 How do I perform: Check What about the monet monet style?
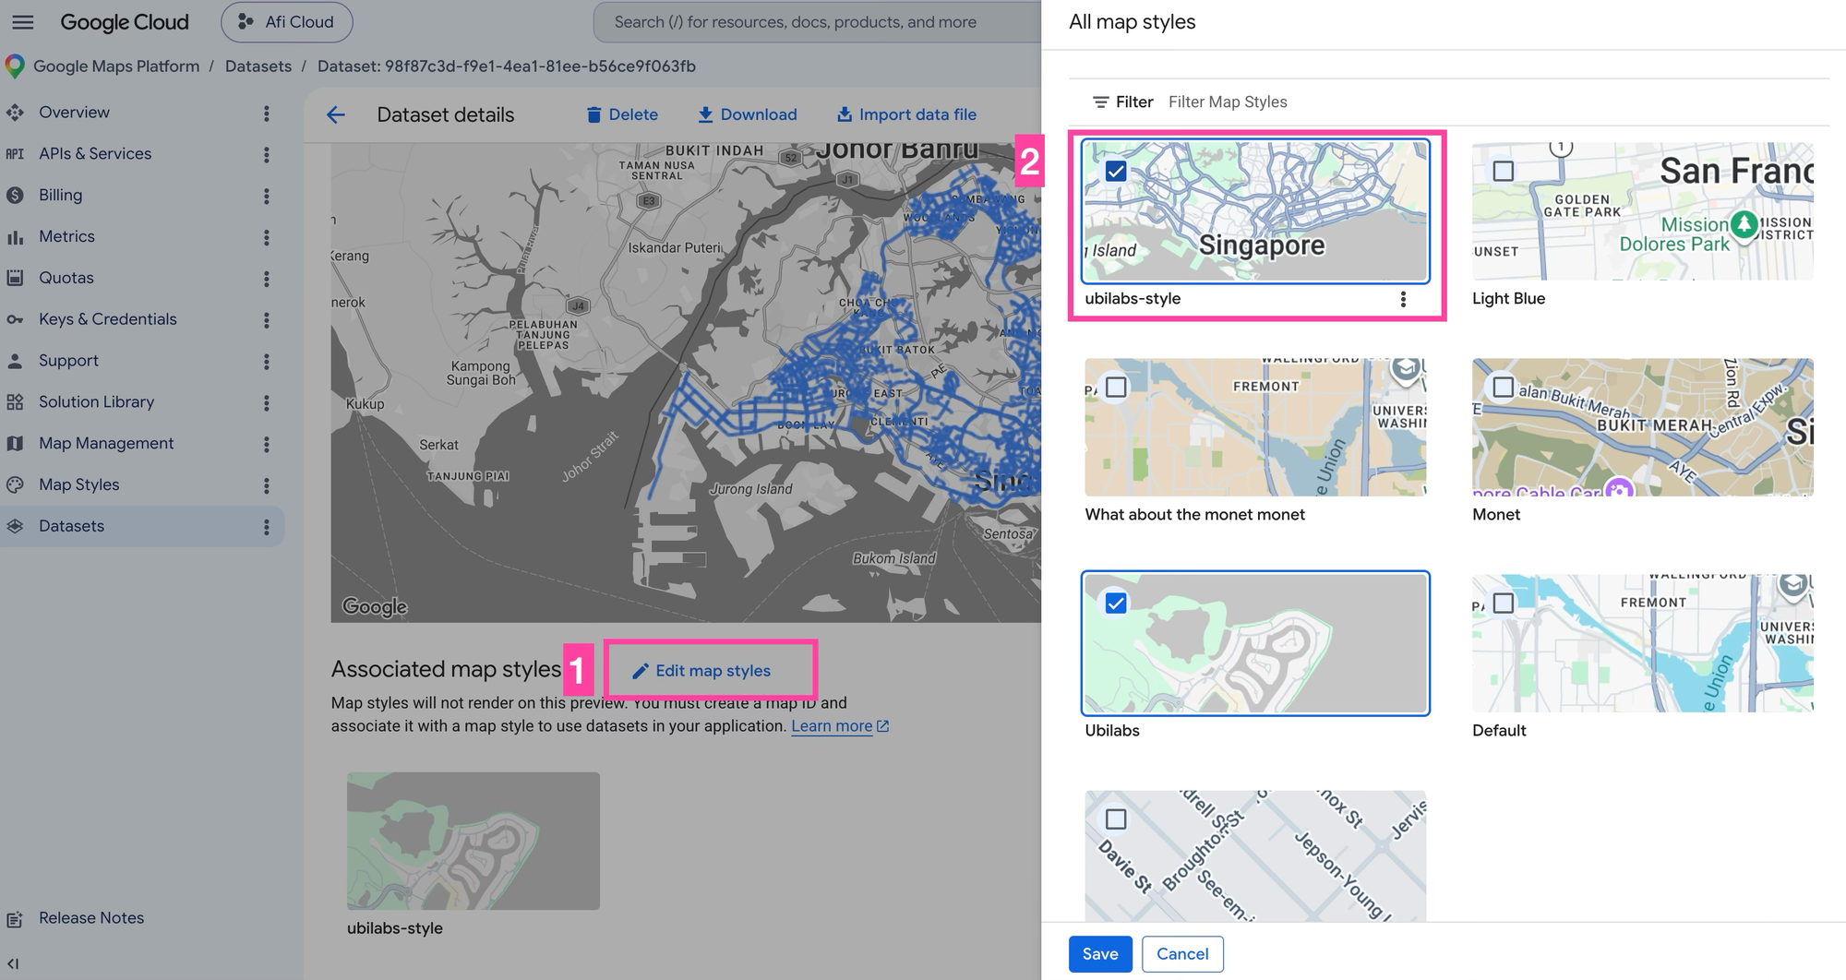(x=1116, y=387)
